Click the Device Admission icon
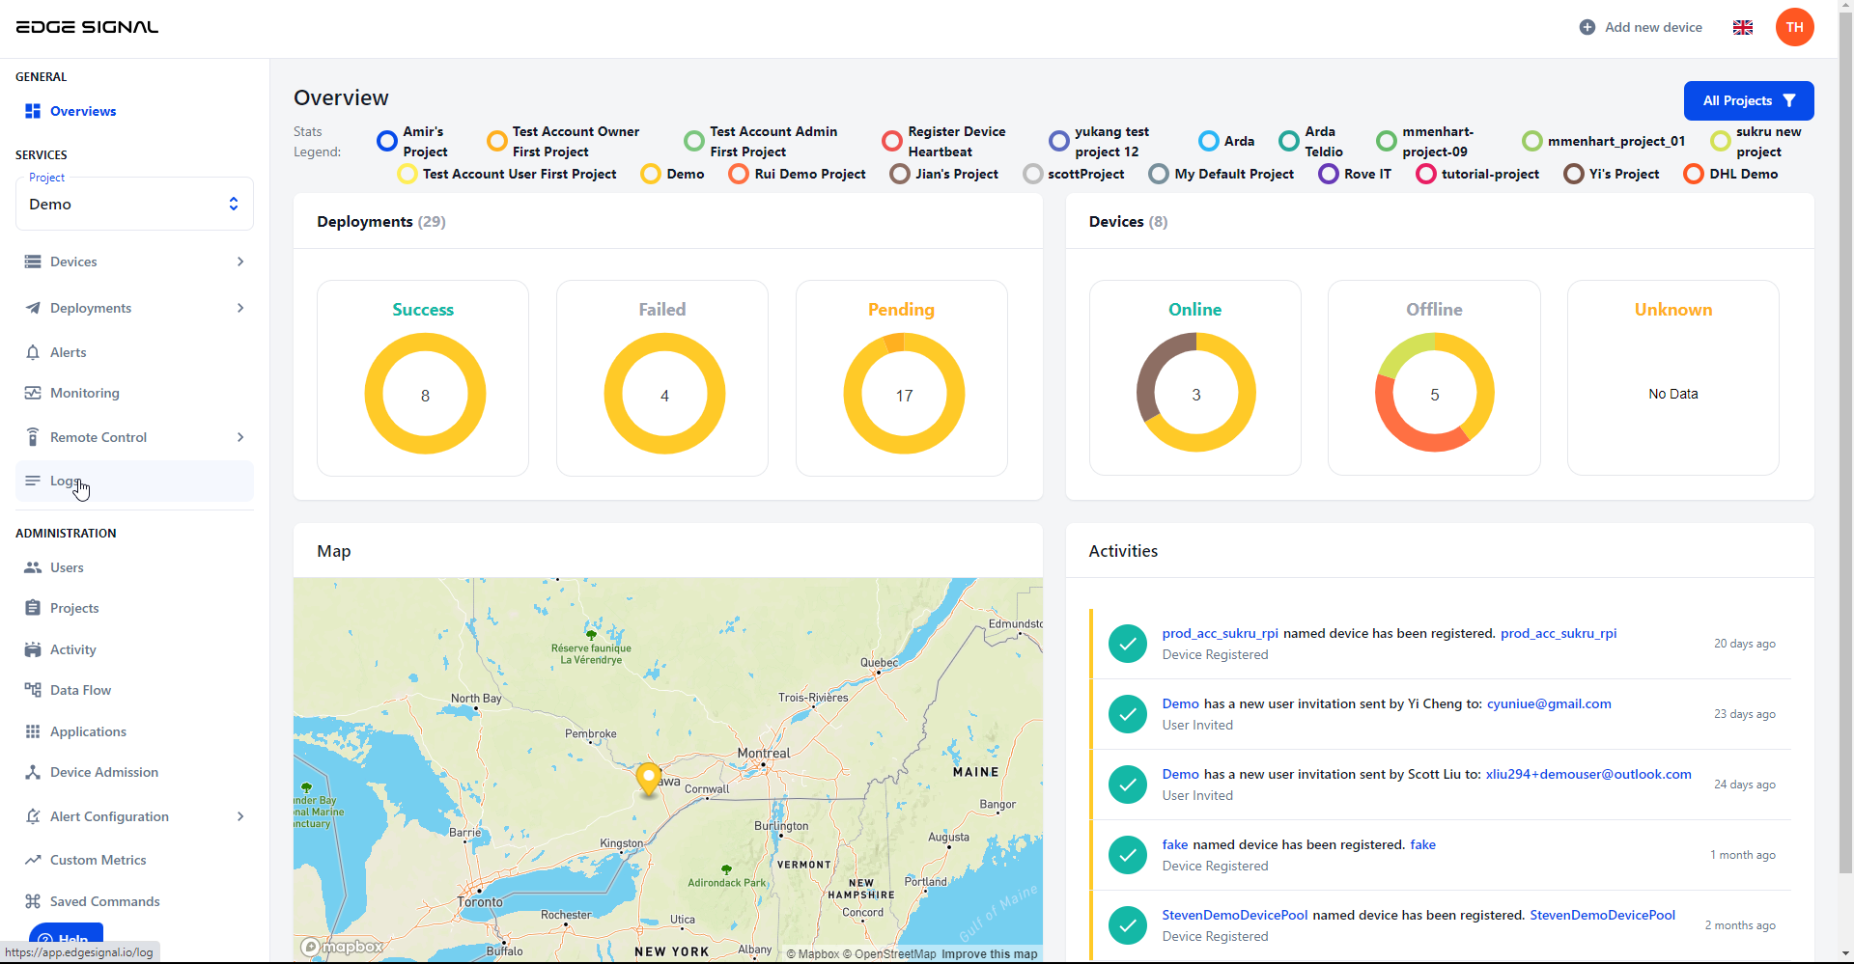 [33, 772]
